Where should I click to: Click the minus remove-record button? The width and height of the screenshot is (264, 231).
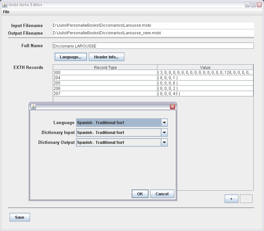(246, 199)
